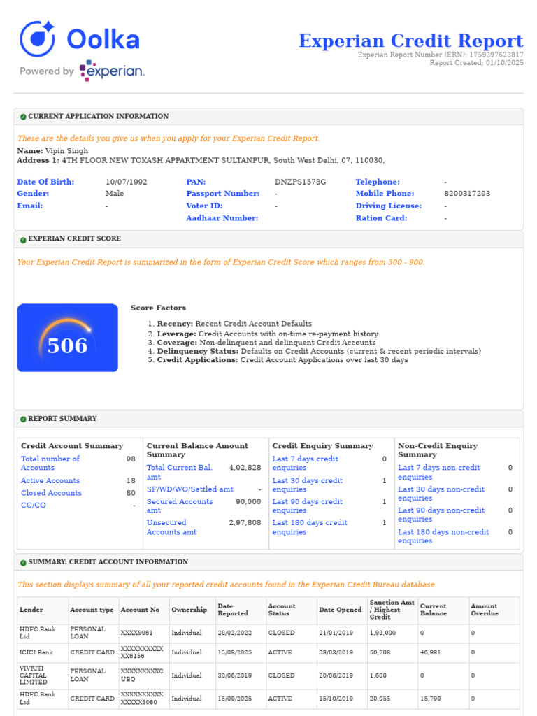Click current balance 15,799
Image resolution: width=537 pixels, height=716 pixels.
(431, 699)
